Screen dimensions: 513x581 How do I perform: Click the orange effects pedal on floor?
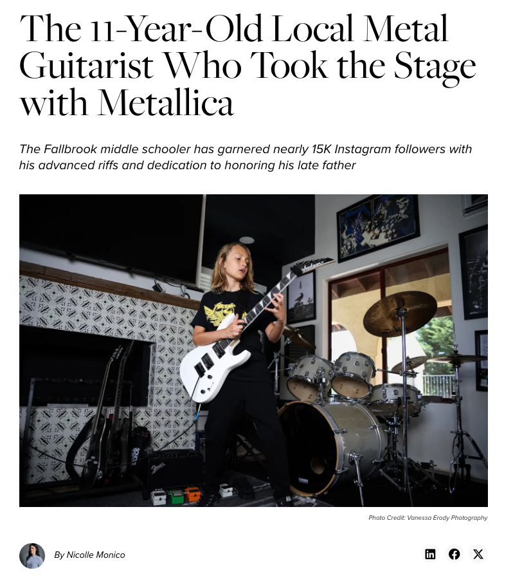click(192, 494)
